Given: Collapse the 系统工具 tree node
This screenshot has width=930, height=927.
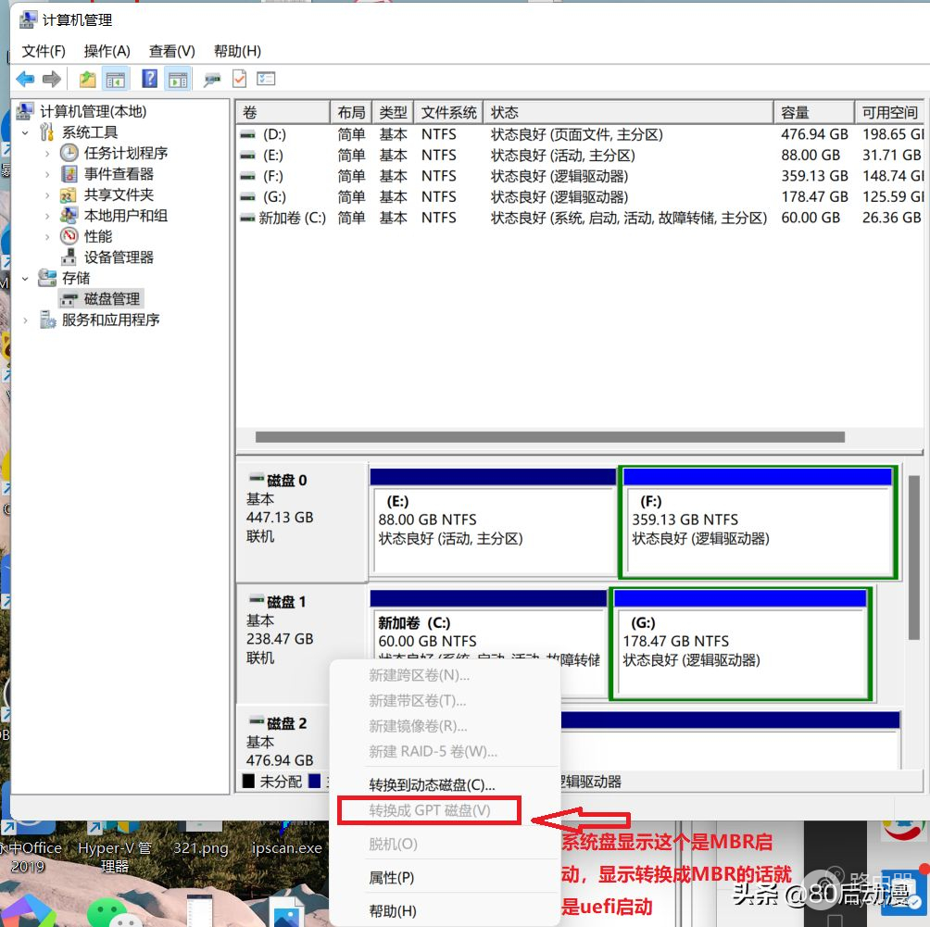Looking at the screenshot, I should 26,133.
